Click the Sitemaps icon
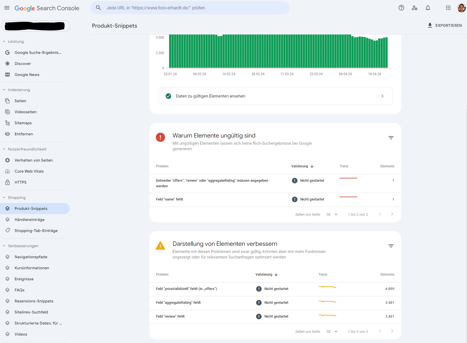This screenshot has width=467, height=343. point(7,123)
